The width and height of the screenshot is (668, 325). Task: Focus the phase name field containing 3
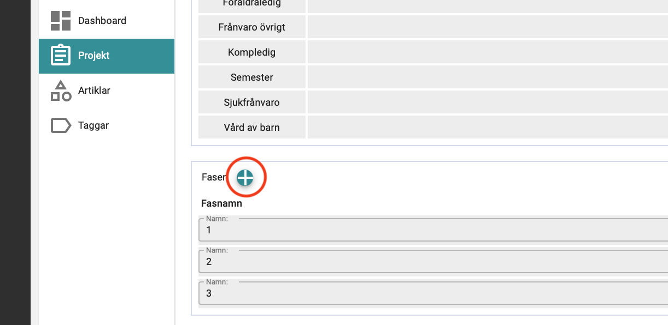(x=433, y=293)
